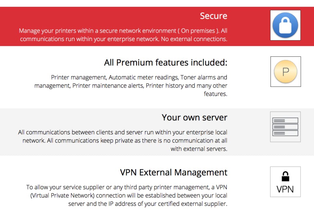Click the blue padlock Secure icon
The height and width of the screenshot is (215, 314).
[x=285, y=25]
